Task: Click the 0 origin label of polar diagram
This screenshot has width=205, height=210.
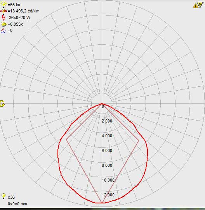Action: 103,106
